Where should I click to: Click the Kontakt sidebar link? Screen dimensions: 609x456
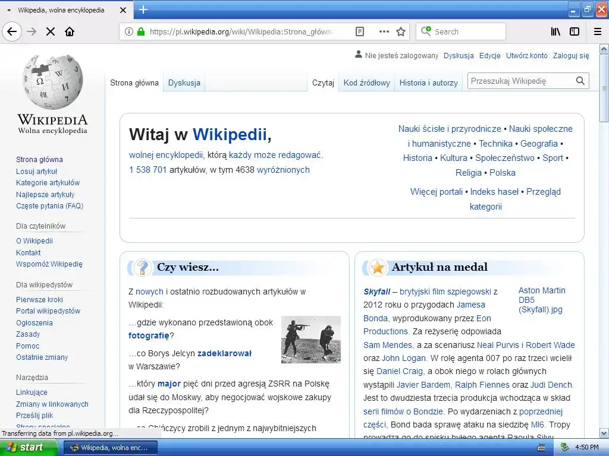[29, 252]
